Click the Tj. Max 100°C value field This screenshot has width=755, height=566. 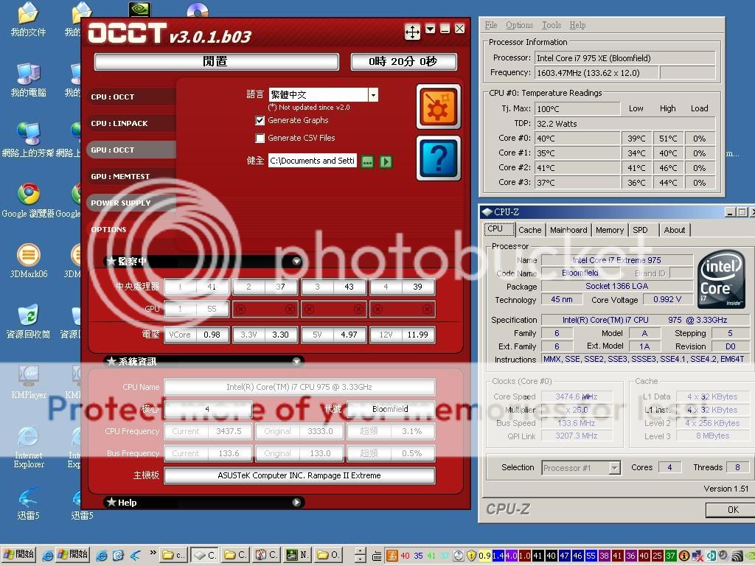tap(577, 109)
